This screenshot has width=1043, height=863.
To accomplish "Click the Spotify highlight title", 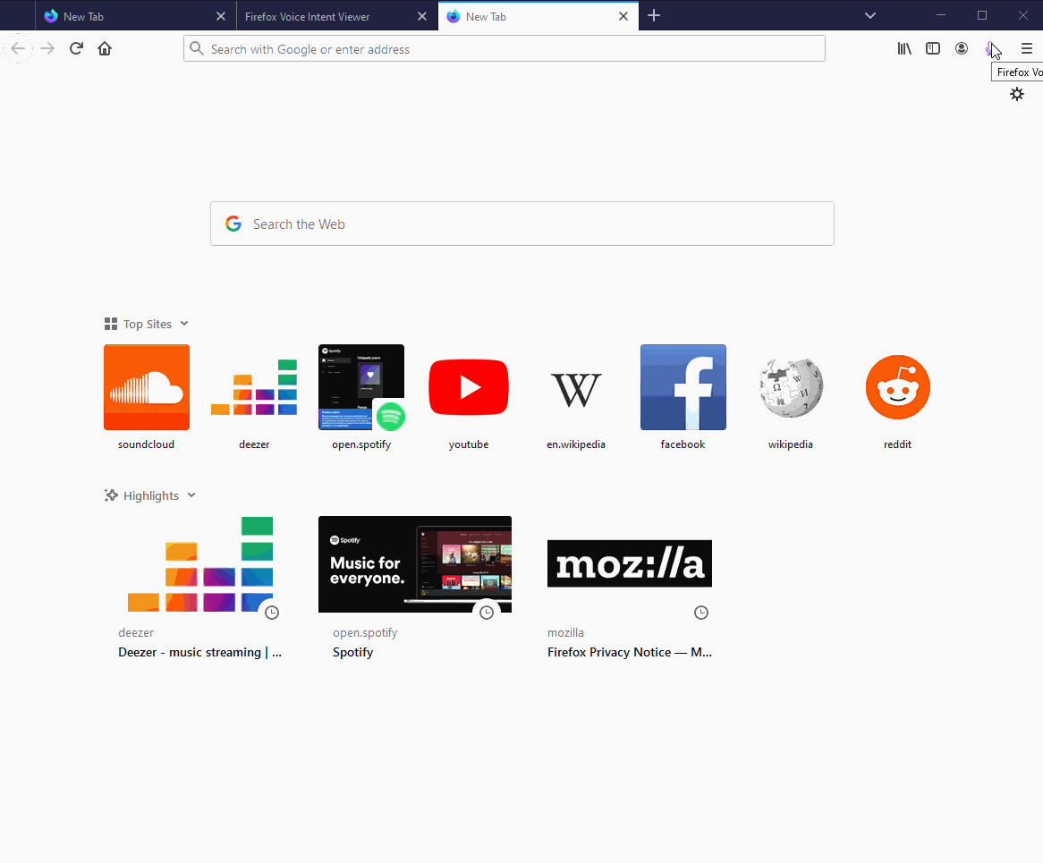I will coord(352,652).
